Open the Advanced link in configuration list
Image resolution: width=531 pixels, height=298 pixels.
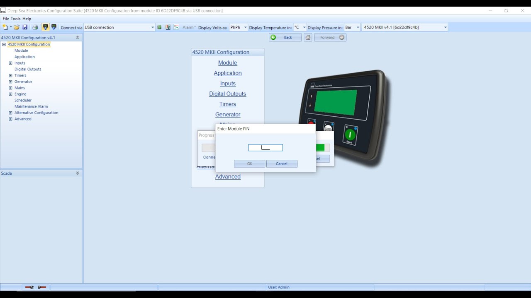click(x=228, y=177)
